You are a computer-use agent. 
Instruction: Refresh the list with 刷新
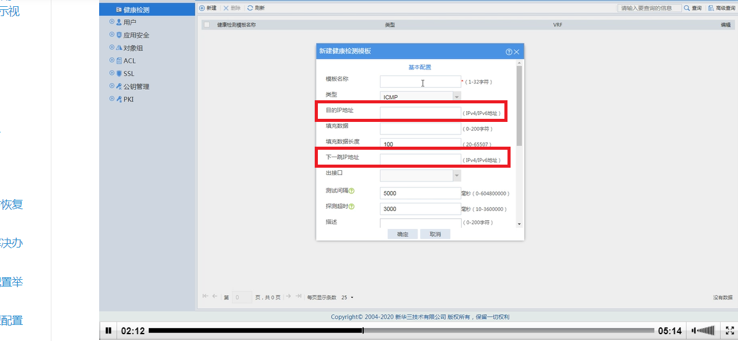click(x=256, y=8)
